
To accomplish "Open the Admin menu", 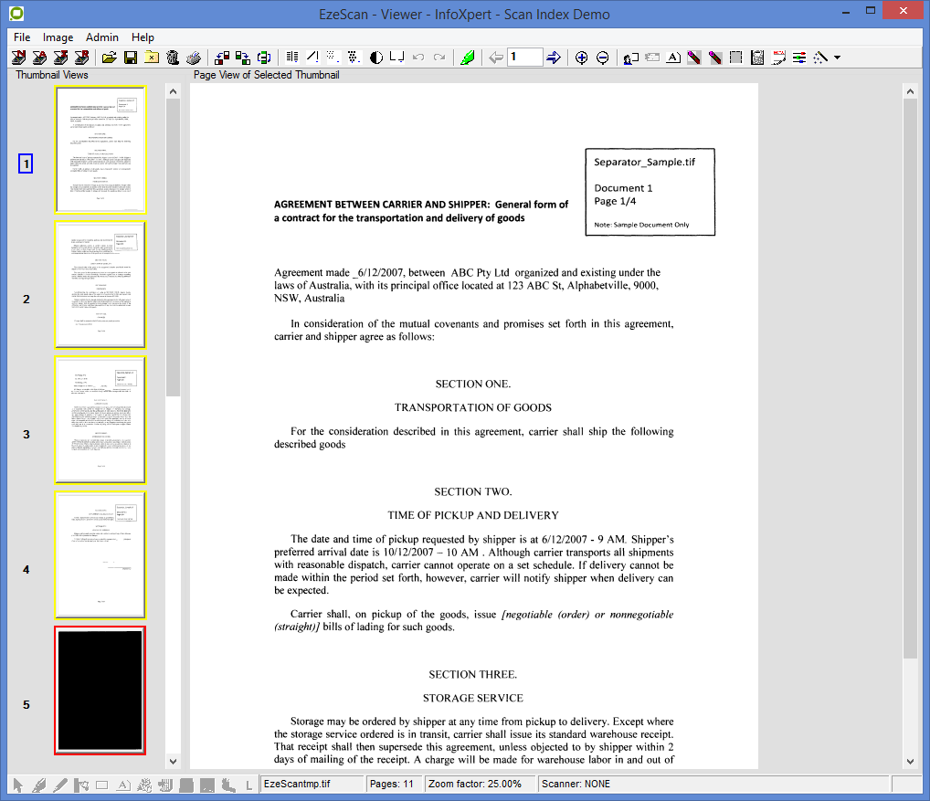I will click(x=101, y=37).
